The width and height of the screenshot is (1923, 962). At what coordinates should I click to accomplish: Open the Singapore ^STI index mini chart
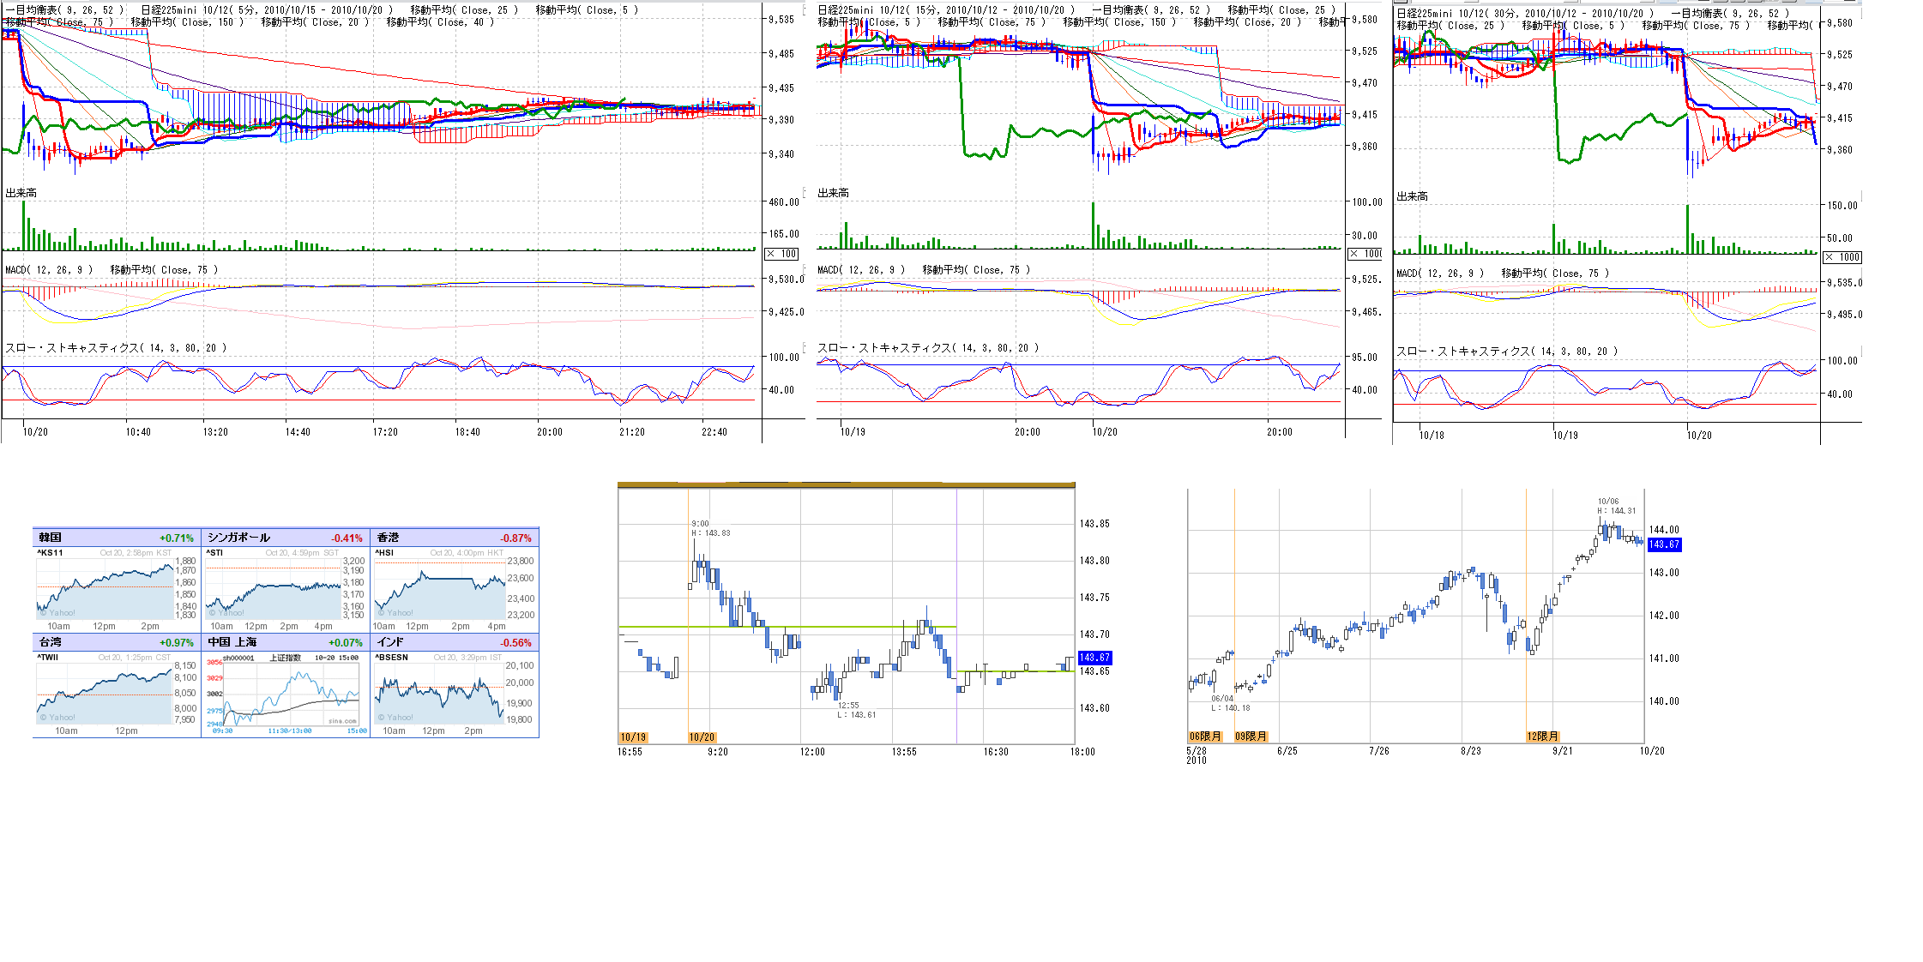(x=274, y=587)
